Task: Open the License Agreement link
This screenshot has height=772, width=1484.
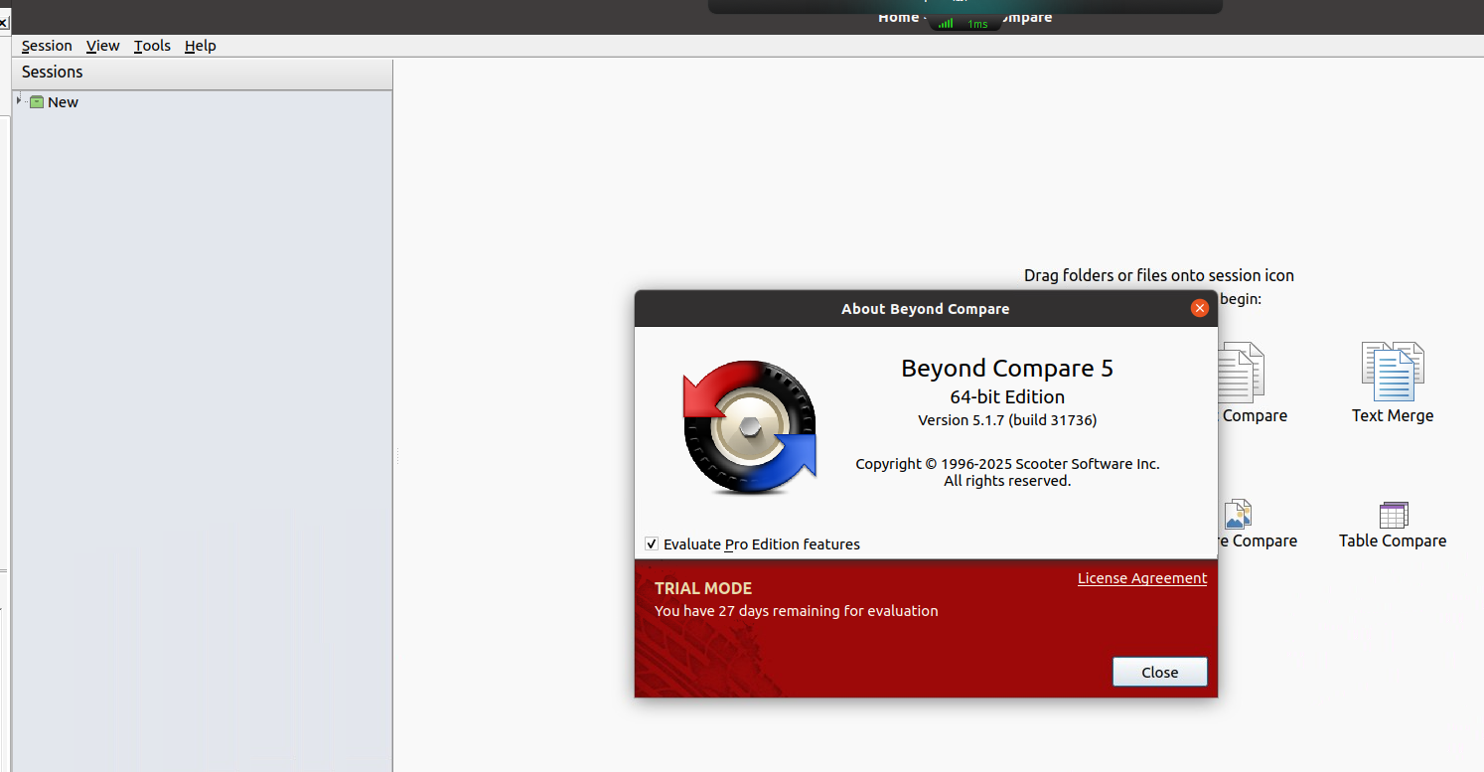Action: click(x=1142, y=578)
